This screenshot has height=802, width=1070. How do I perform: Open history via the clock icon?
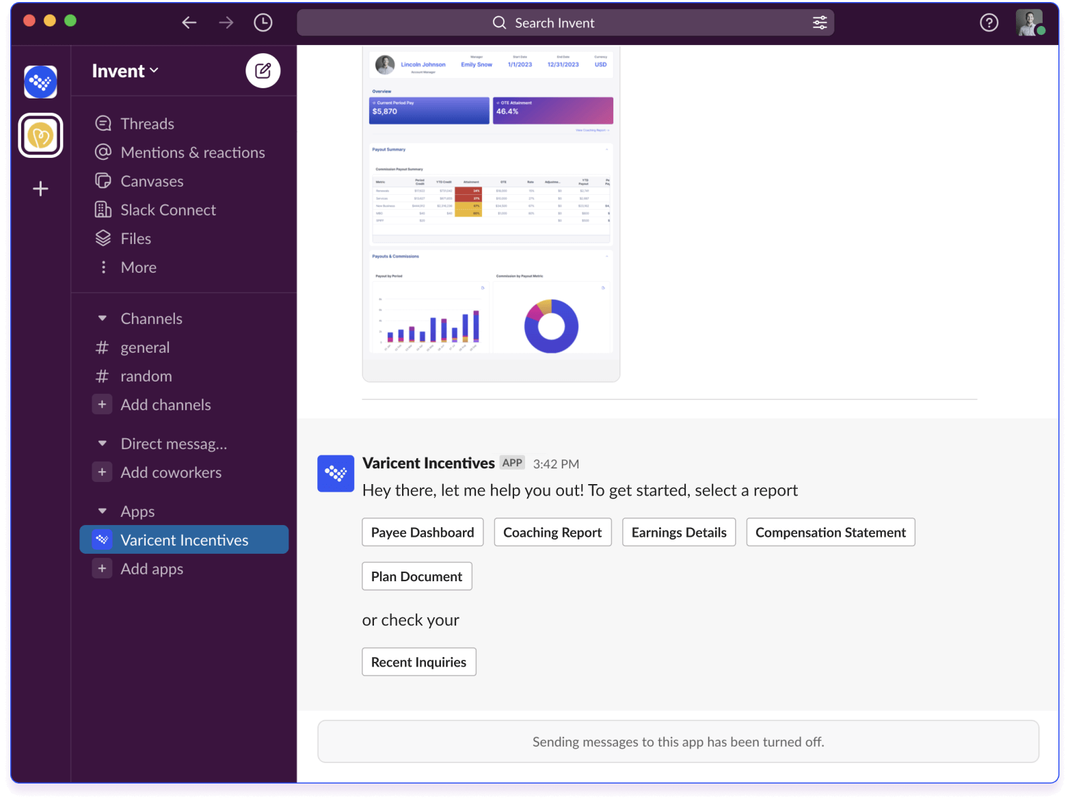click(x=263, y=22)
